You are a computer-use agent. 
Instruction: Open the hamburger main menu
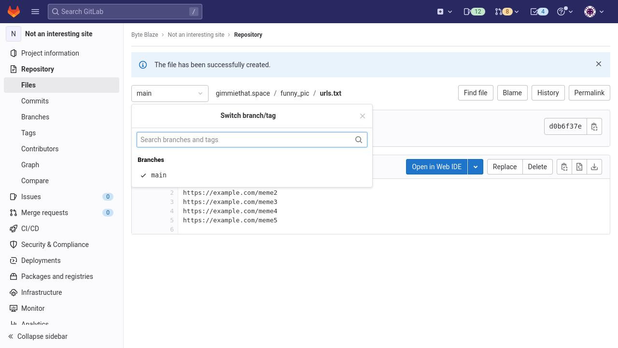pyautogui.click(x=35, y=12)
